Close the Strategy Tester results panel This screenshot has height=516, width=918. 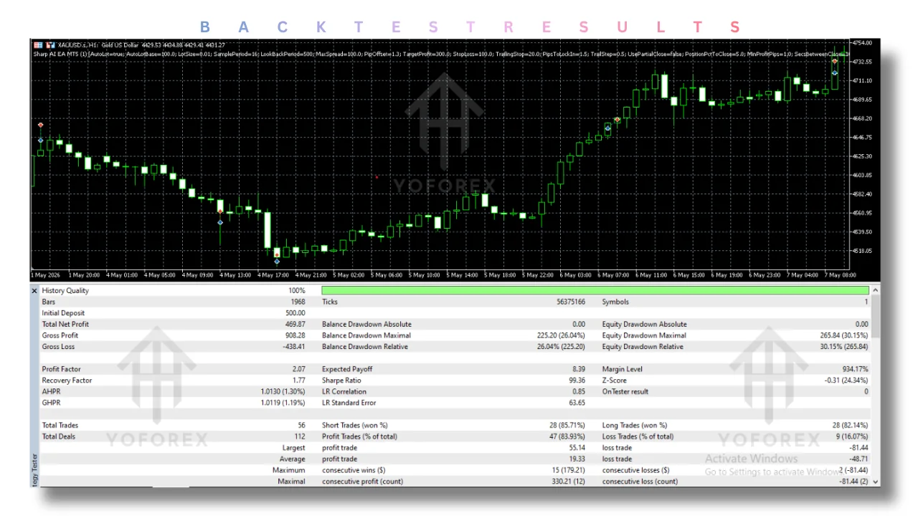pos(34,290)
